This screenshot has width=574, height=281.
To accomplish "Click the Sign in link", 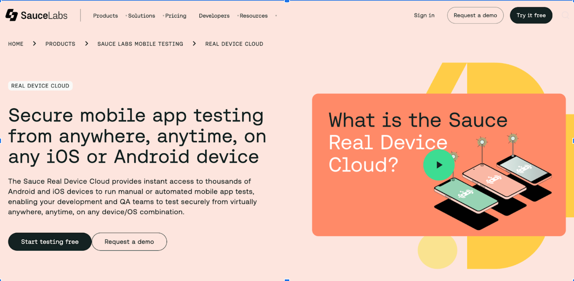I will tap(424, 15).
